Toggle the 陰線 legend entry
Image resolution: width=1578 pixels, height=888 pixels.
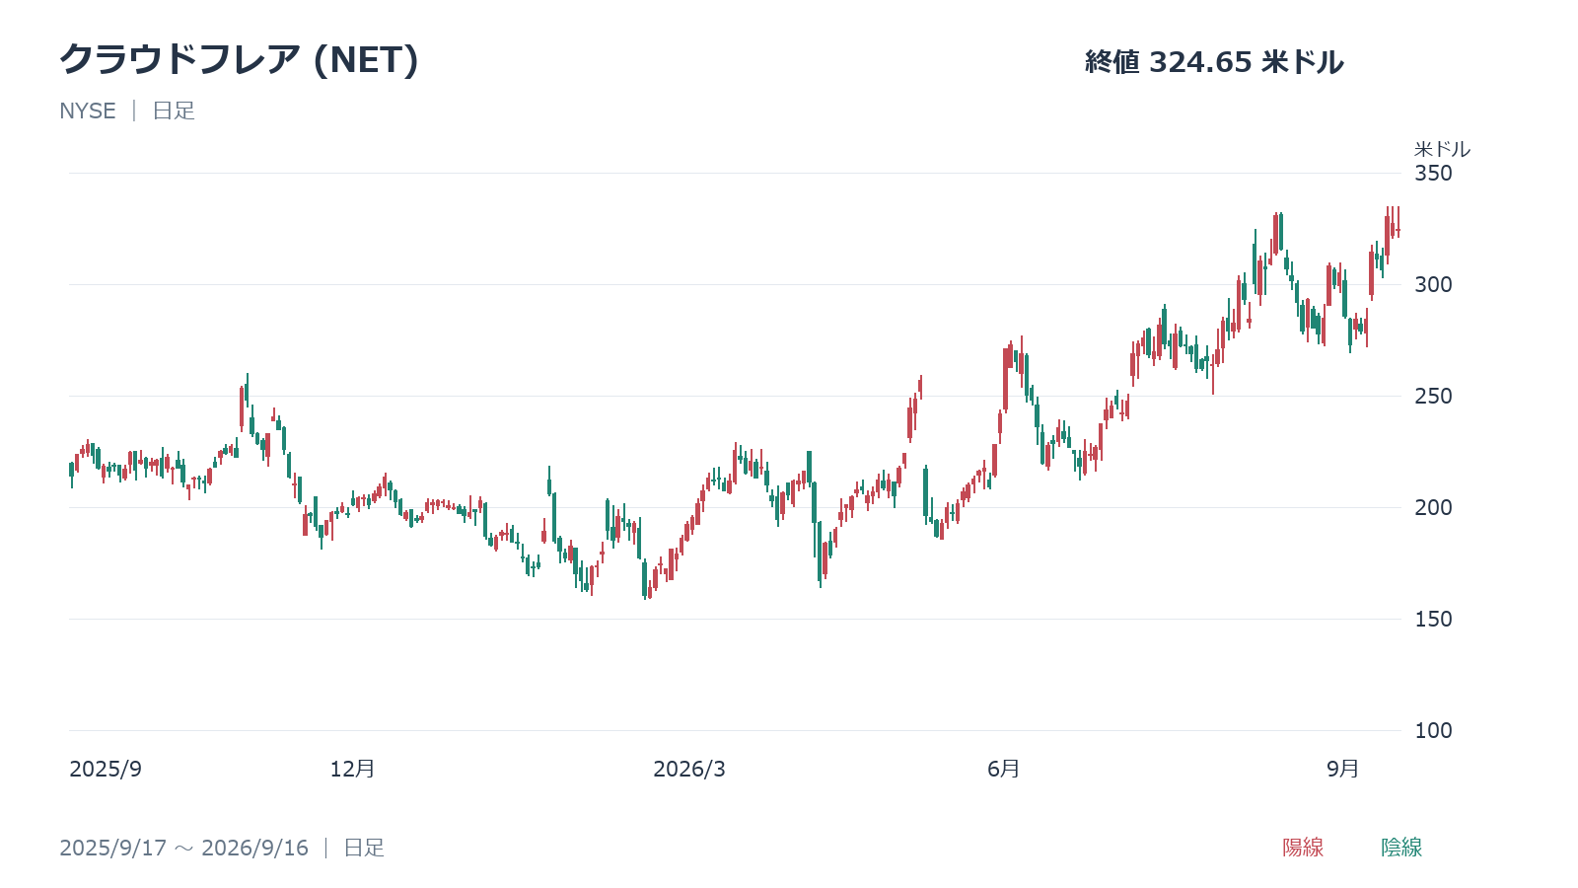(1401, 848)
